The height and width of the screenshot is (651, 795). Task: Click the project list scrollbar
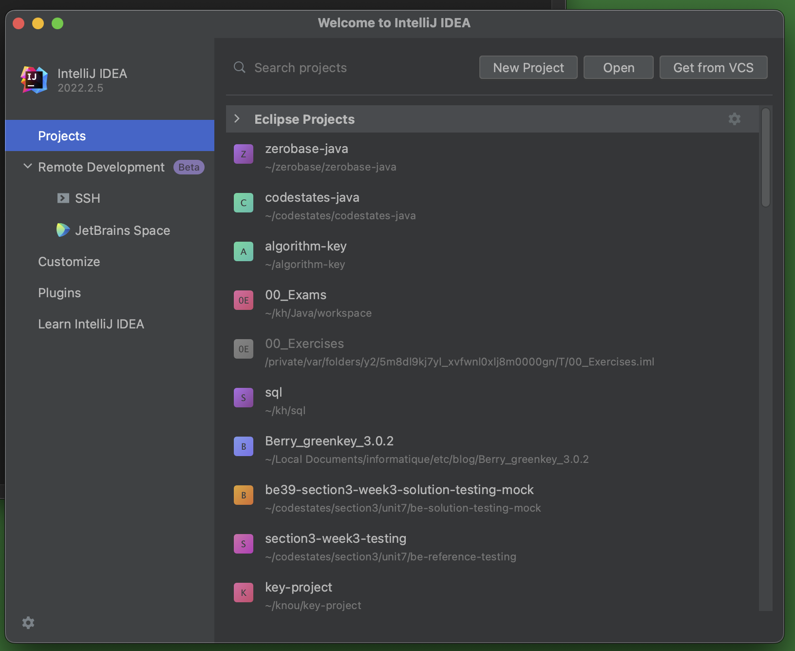(766, 157)
